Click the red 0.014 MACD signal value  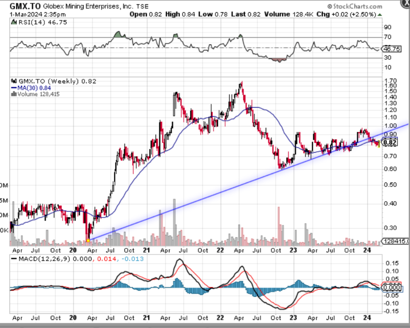[106, 259]
